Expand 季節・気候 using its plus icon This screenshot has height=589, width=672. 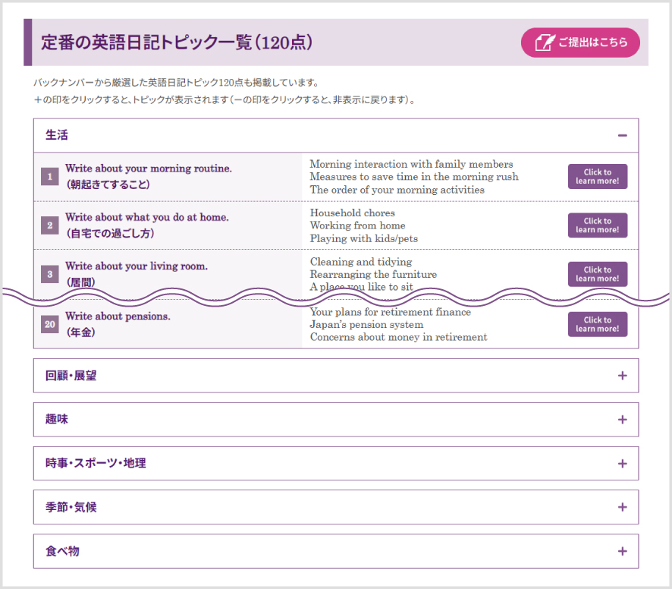pyautogui.click(x=622, y=507)
